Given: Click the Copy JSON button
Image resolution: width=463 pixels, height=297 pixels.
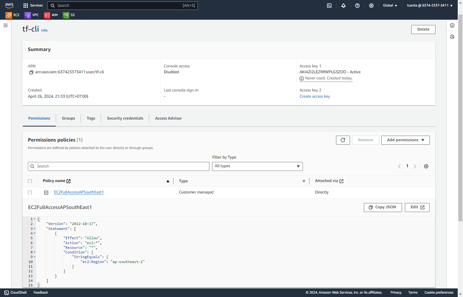Looking at the screenshot, I should click(383, 207).
